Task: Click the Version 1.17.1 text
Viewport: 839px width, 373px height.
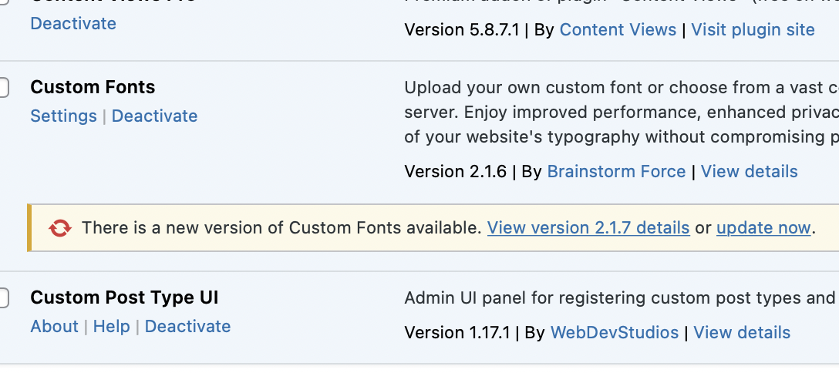Action: tap(457, 333)
